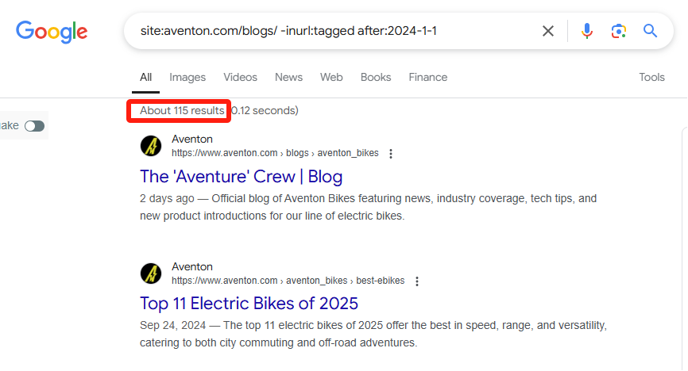Screen dimensions: 688x371
Task: Click Aventon favicon on second result
Action: 151,273
